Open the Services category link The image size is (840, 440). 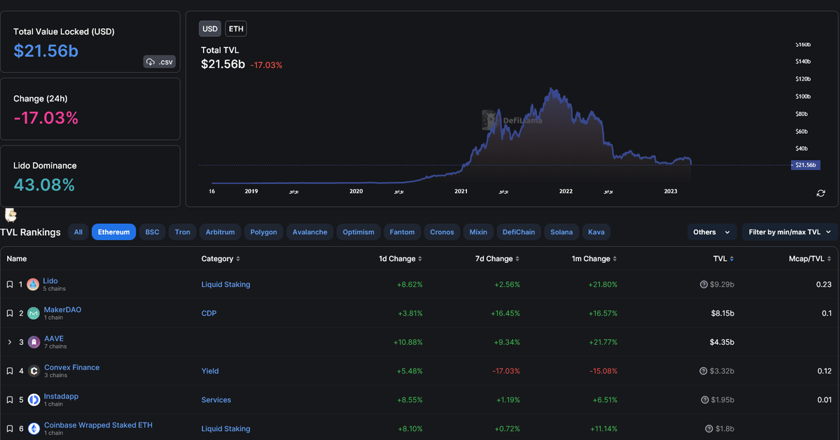pos(216,400)
